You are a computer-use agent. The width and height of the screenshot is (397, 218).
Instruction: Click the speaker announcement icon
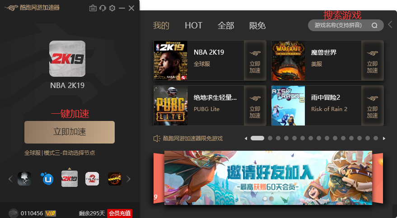157,138
